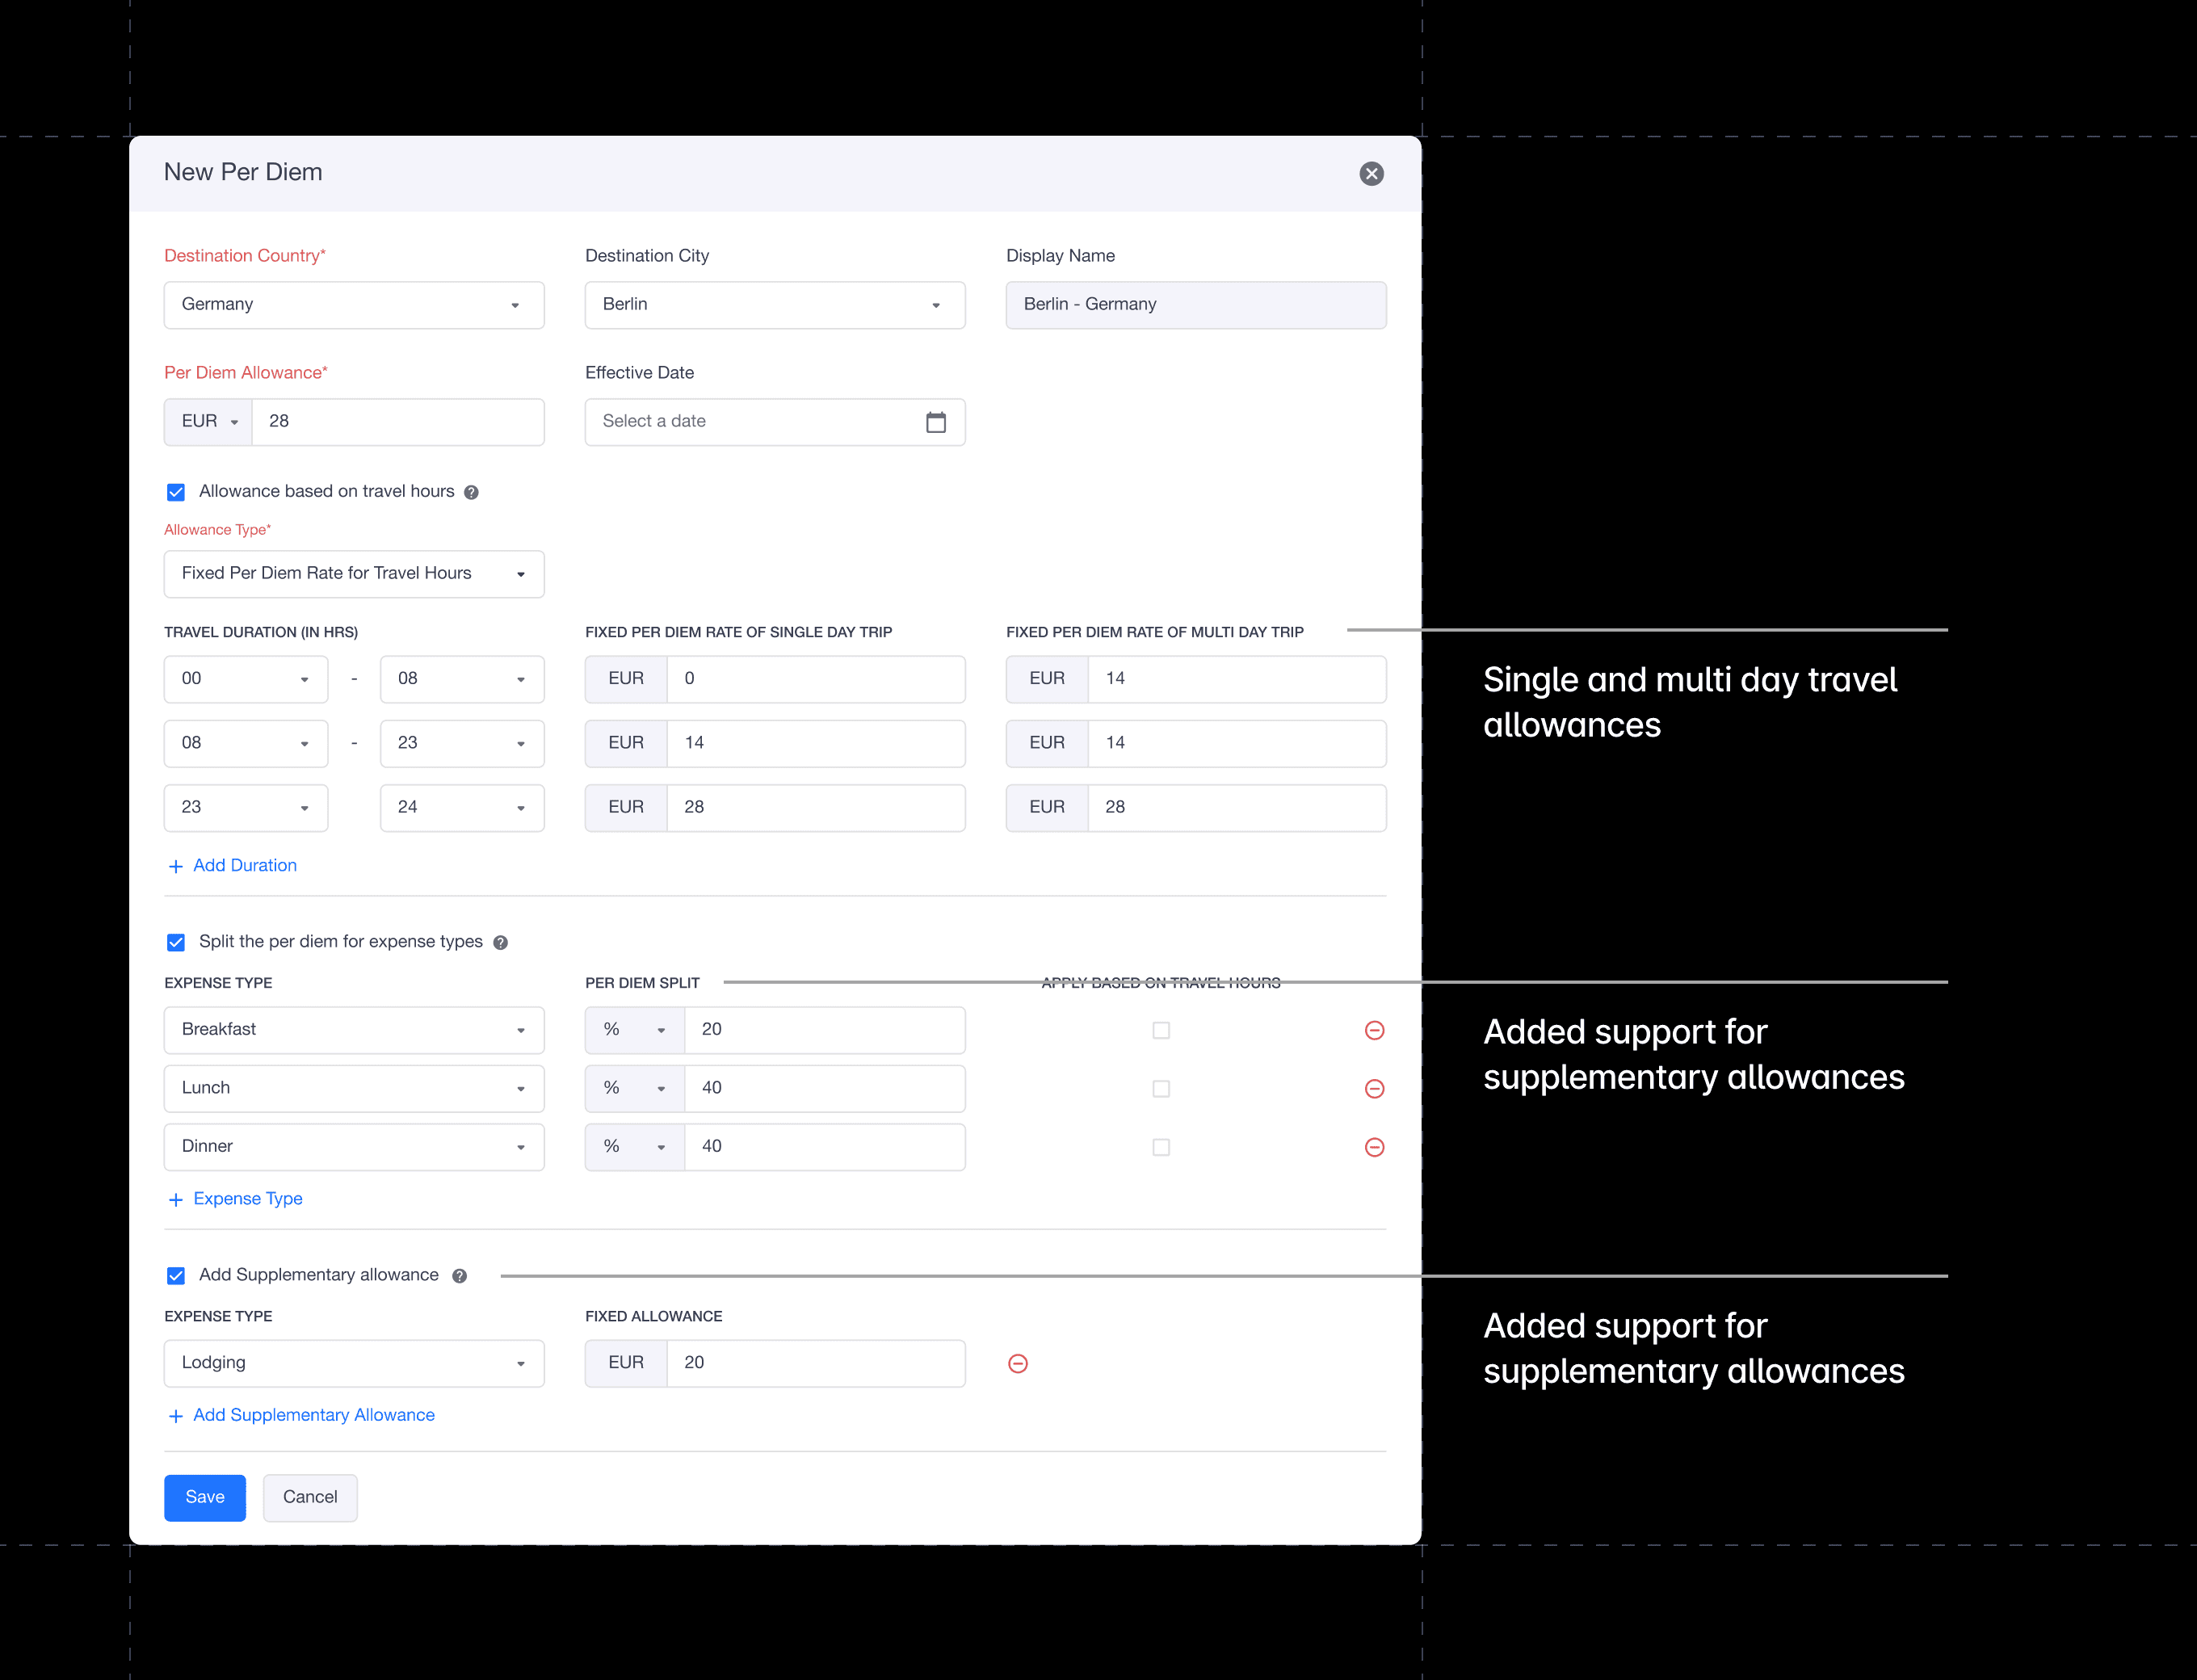Click the Display Name input field
The width and height of the screenshot is (2197, 1680).
(1195, 305)
